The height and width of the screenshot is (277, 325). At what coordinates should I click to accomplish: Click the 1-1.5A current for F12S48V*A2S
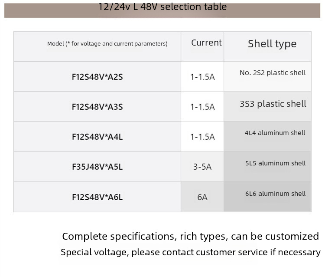(x=202, y=77)
